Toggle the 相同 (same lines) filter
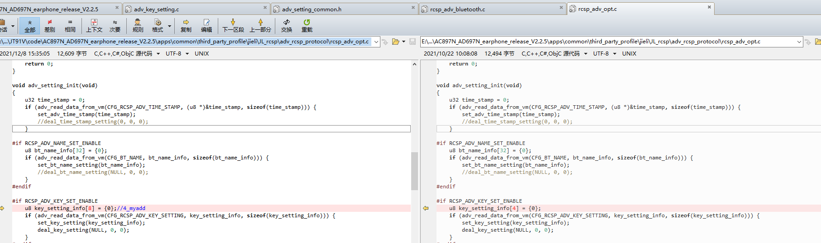Image resolution: width=821 pixels, height=243 pixels. coord(70,26)
